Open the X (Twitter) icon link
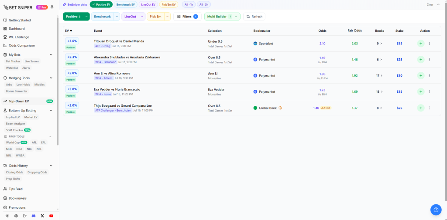 point(42,216)
